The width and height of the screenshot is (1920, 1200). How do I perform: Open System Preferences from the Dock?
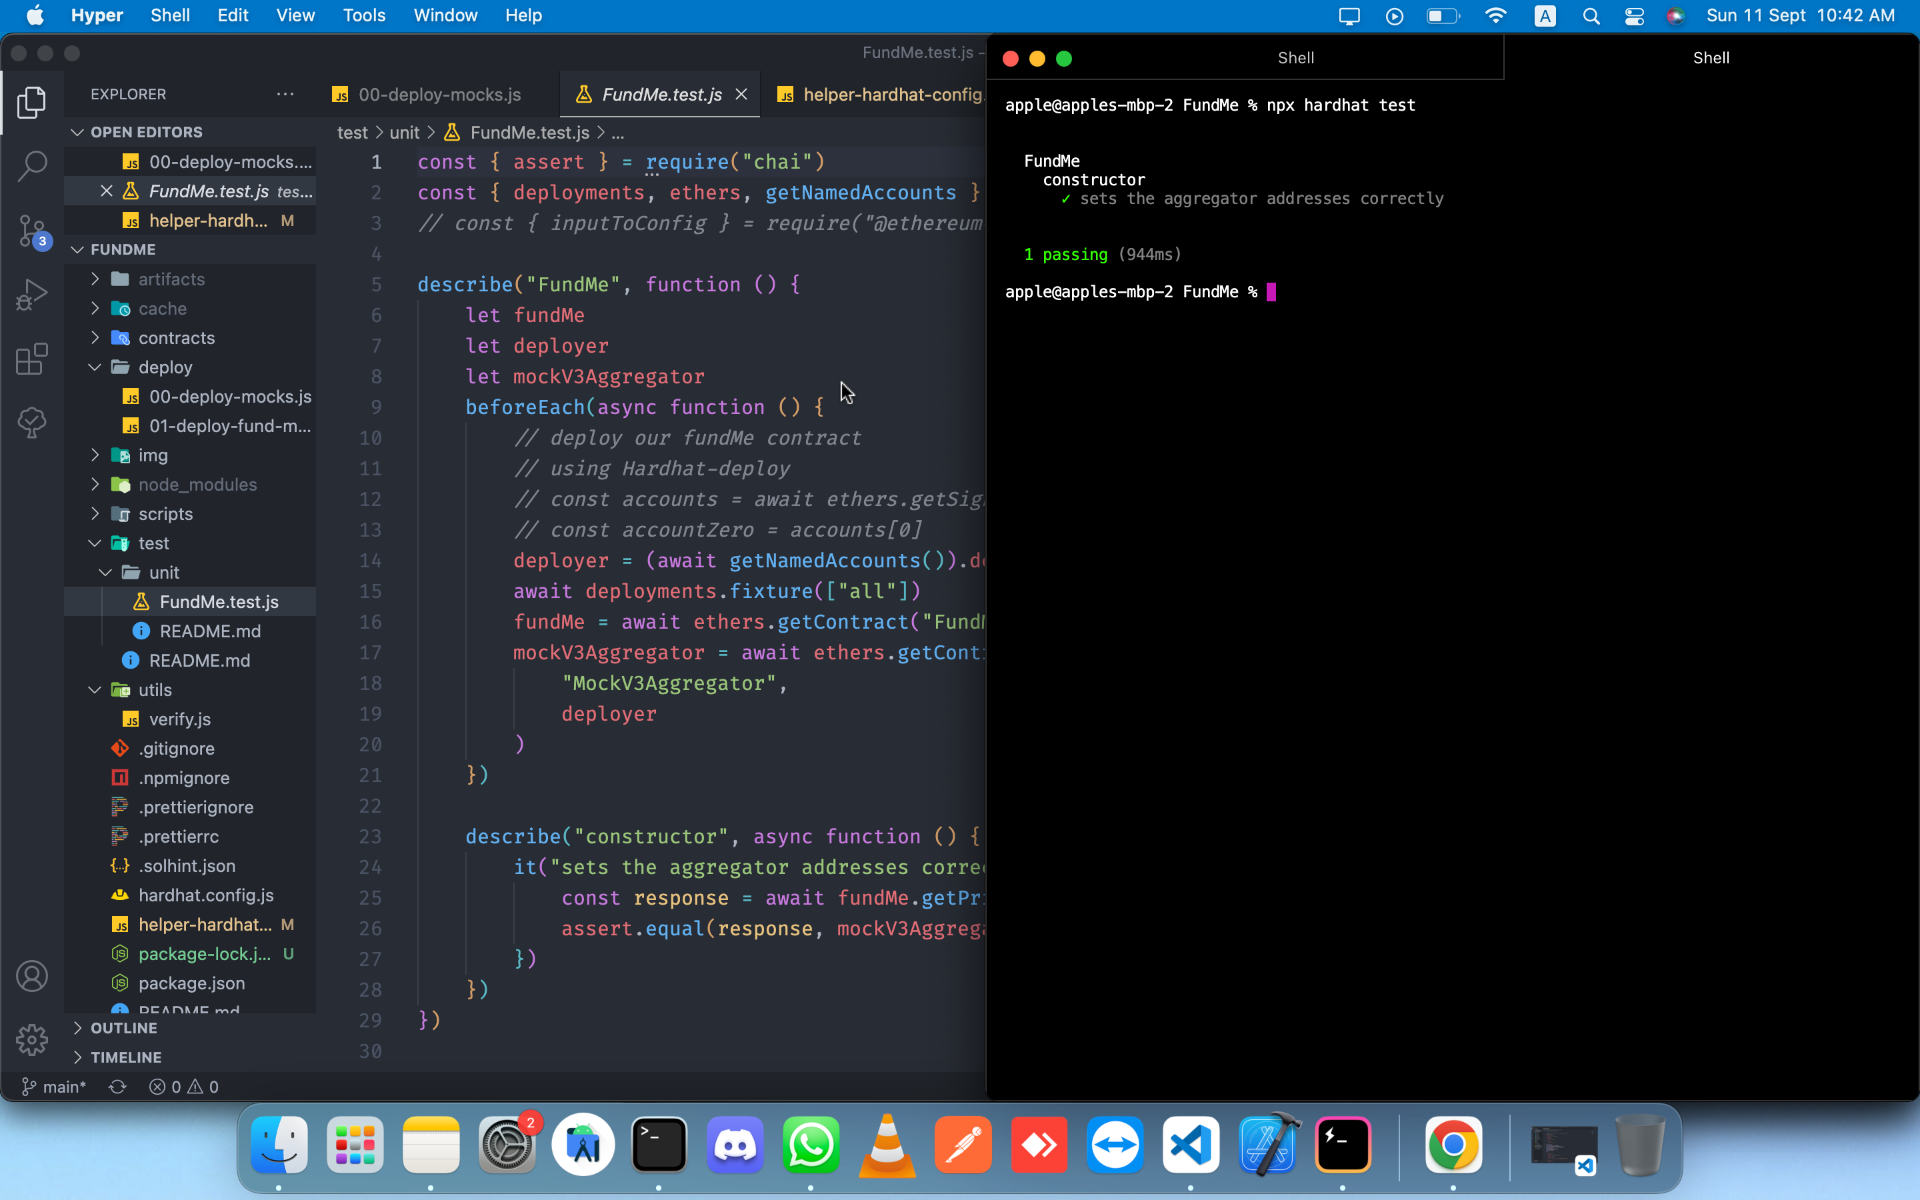[x=507, y=1145]
